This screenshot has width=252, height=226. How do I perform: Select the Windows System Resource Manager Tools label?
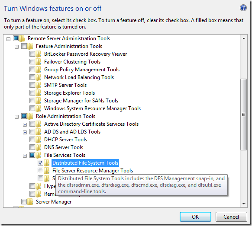point(92,108)
